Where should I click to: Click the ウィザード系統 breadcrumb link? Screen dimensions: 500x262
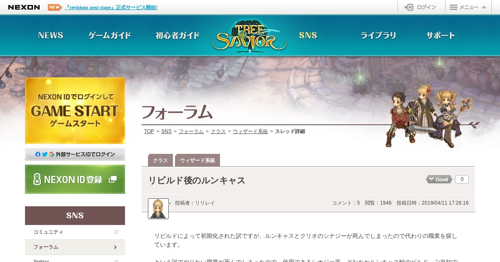[x=250, y=131]
